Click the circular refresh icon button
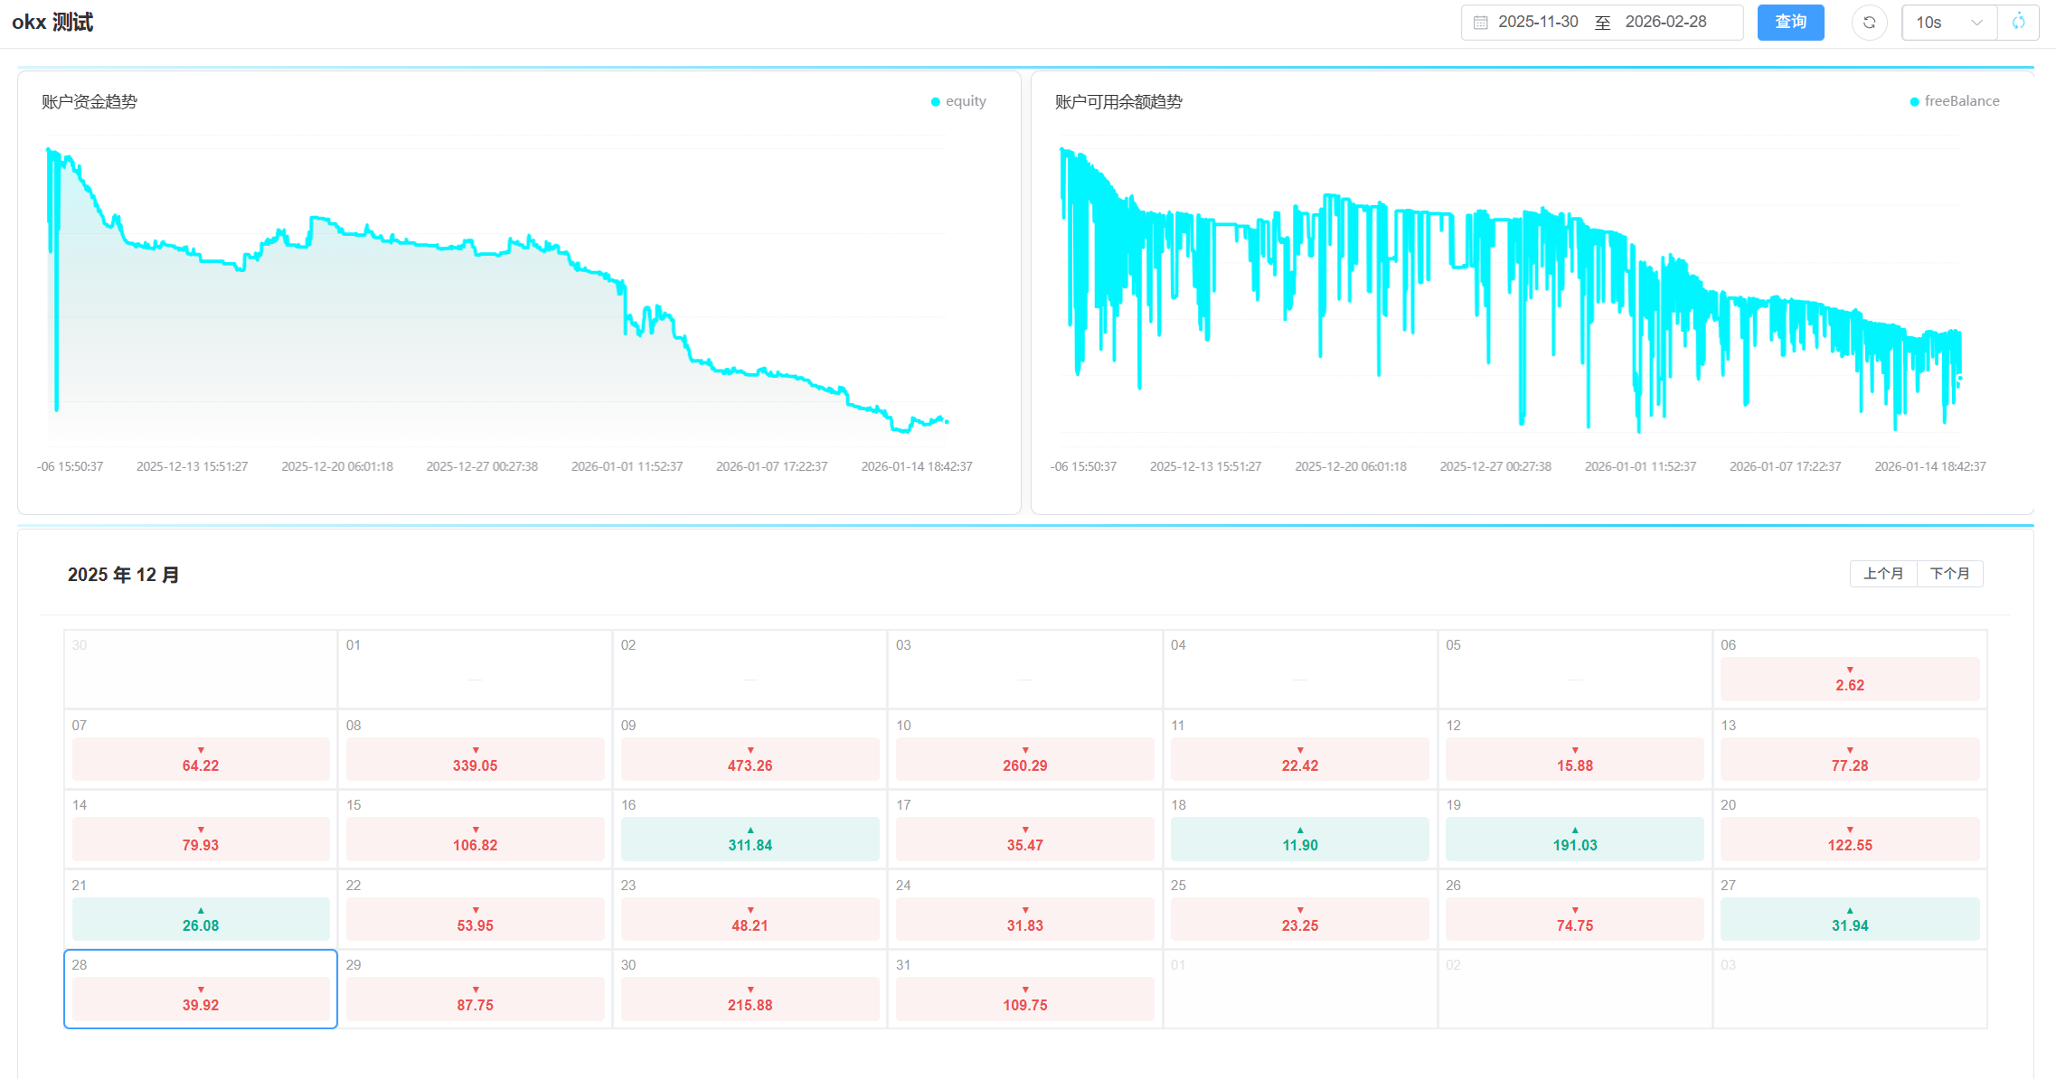Screen dimensions: 2056x1079 [1869, 23]
